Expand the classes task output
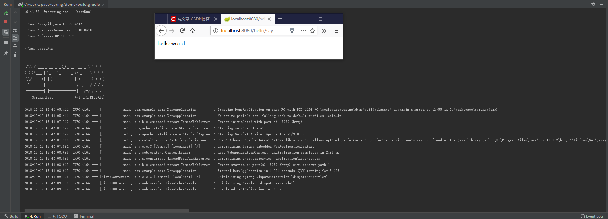Image resolution: width=608 pixels, height=219 pixels. click(25, 36)
